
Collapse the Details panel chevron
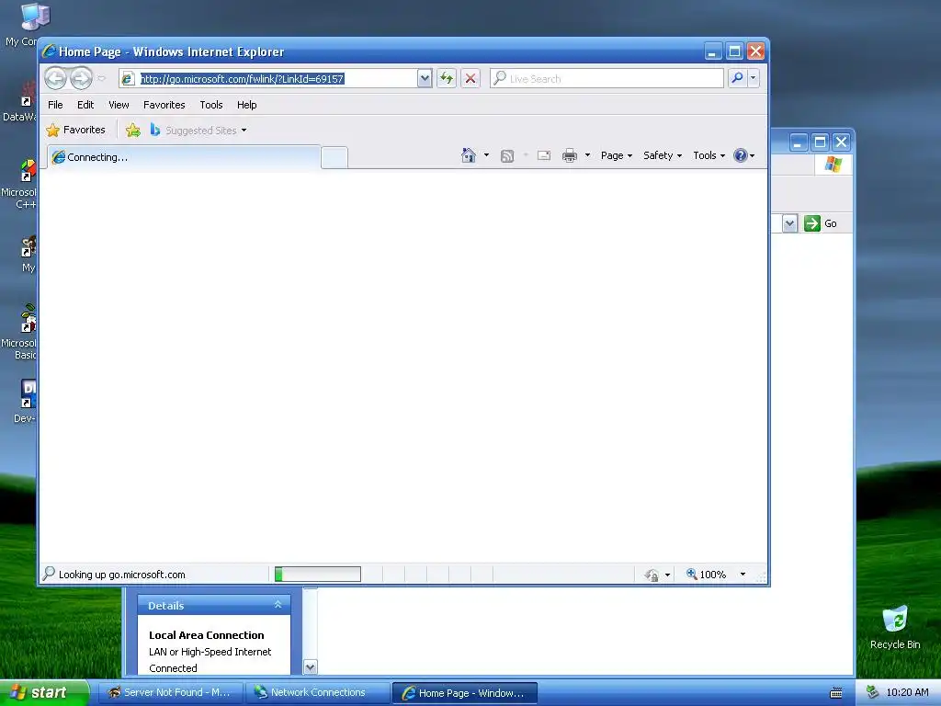point(278,605)
